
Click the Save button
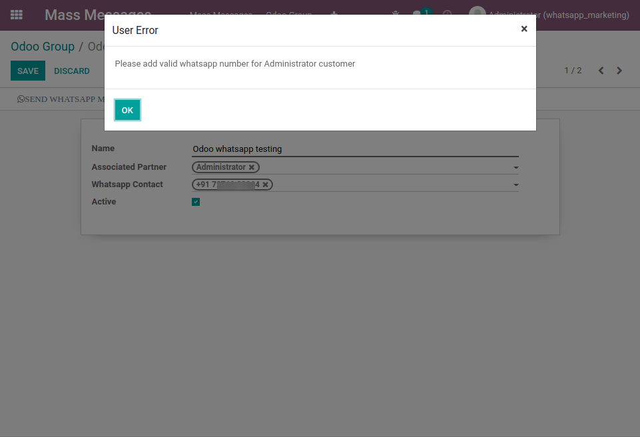28,71
